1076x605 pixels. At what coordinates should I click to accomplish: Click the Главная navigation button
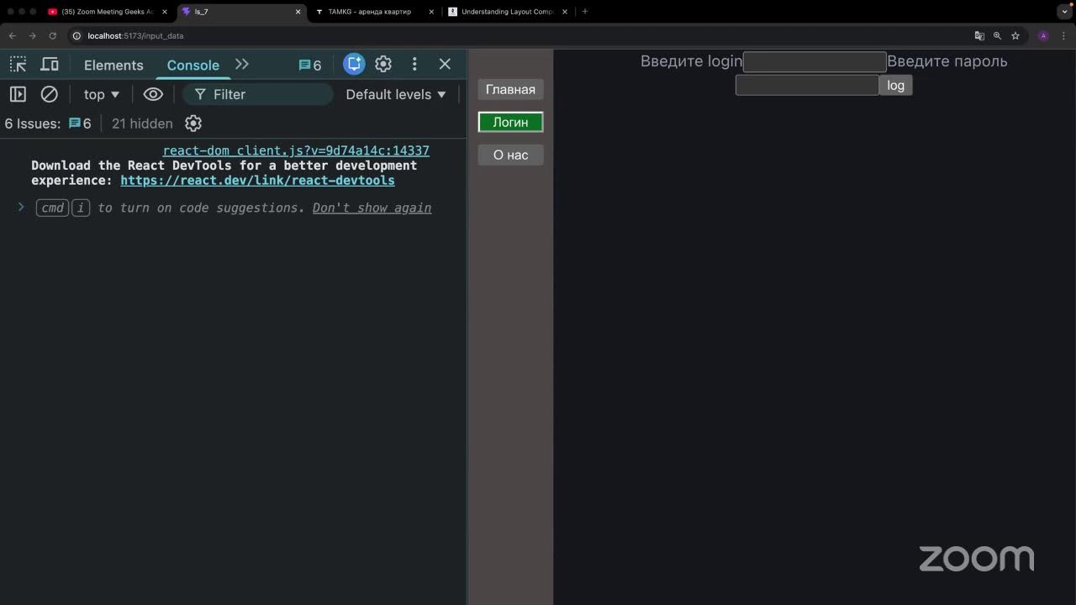pos(510,89)
